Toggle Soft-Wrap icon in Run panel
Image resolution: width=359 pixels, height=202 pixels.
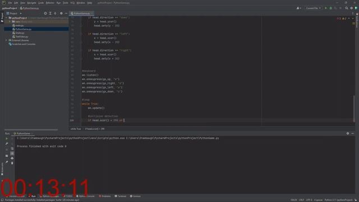(12, 148)
